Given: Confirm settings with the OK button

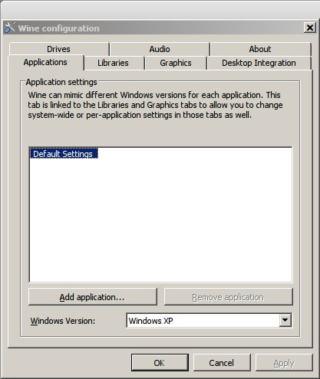Looking at the screenshot, I should point(160,363).
